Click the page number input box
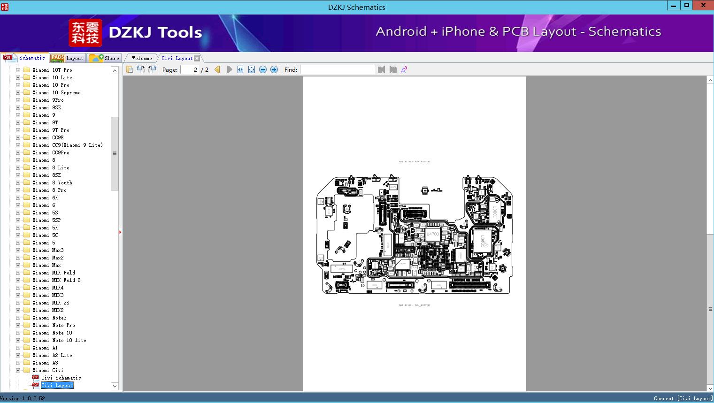The height and width of the screenshot is (403, 714). click(x=189, y=69)
